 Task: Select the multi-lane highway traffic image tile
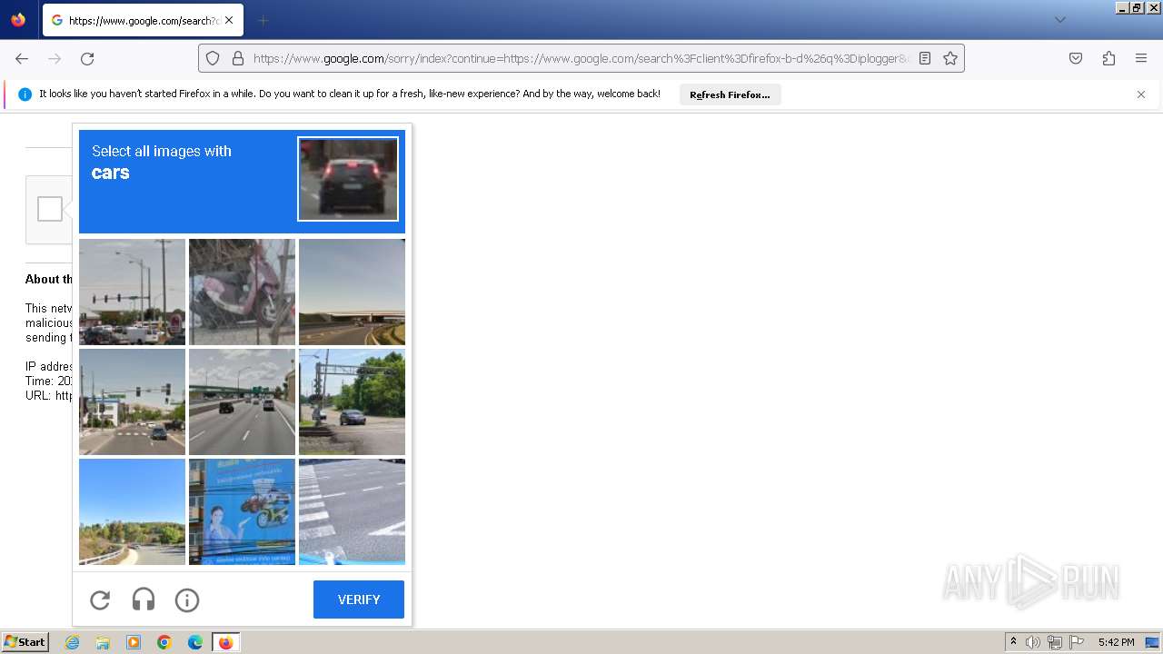pyautogui.click(x=242, y=401)
